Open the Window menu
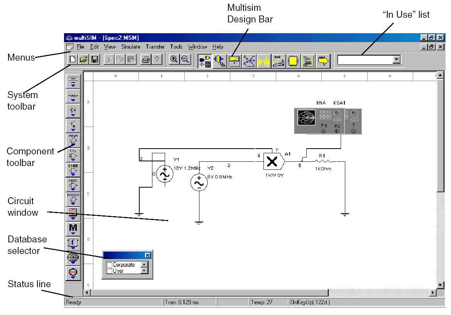The width and height of the screenshot is (451, 315). tap(197, 47)
